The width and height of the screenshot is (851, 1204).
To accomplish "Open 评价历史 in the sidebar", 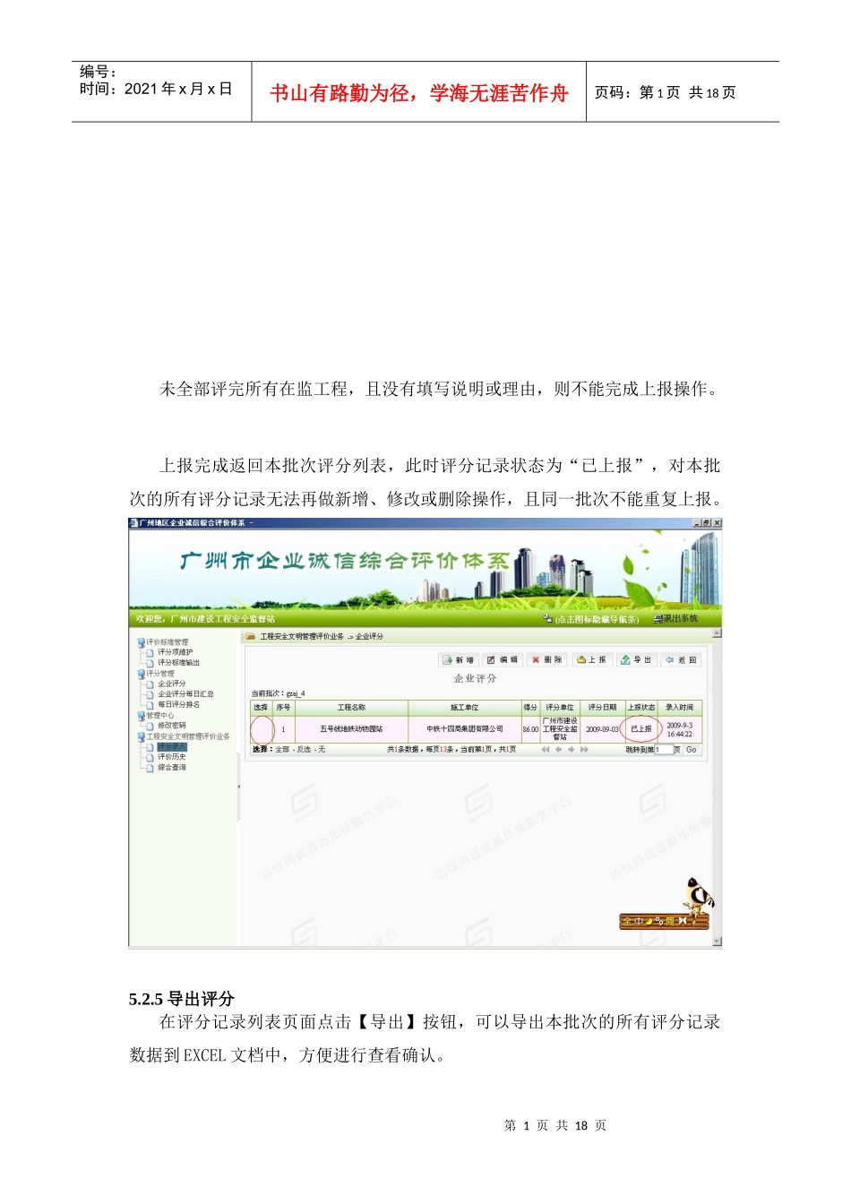I will [x=171, y=757].
